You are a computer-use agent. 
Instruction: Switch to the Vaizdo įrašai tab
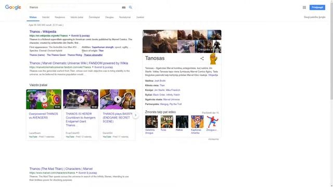[76, 17]
